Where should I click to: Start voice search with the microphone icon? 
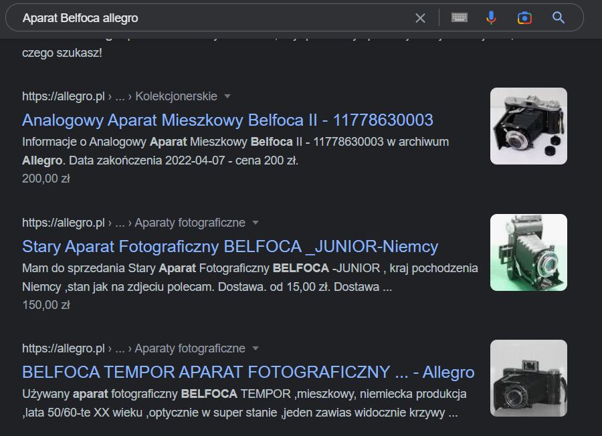[x=492, y=18]
